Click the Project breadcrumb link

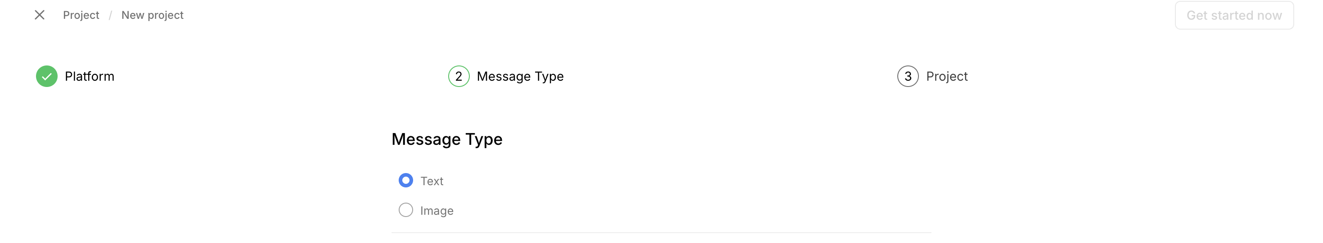[81, 15]
